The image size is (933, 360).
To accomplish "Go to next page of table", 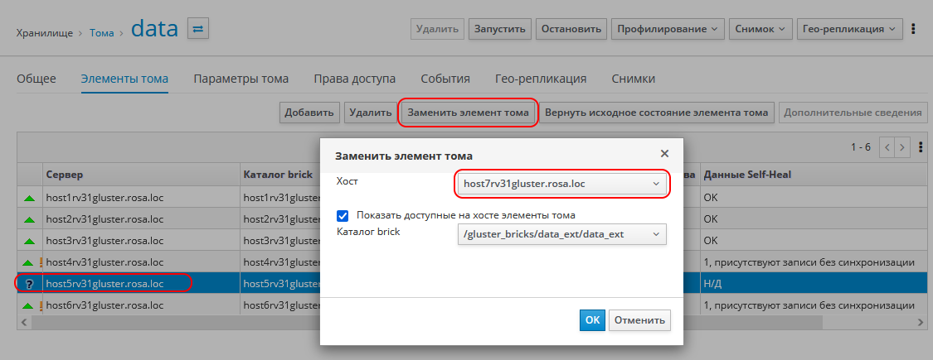I will 903,147.
